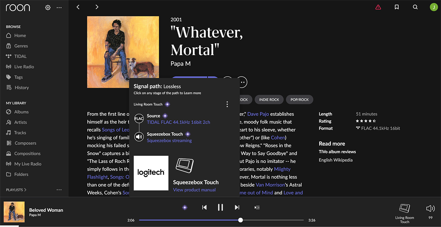This screenshot has width=441, height=227.
Task: Click the FLAC source stage icon
Action: click(x=139, y=118)
